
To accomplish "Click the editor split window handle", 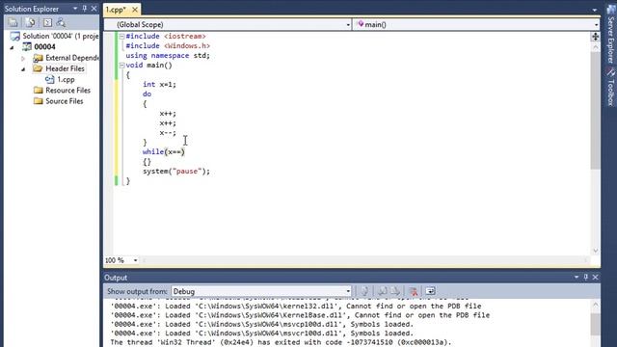I will (x=596, y=37).
